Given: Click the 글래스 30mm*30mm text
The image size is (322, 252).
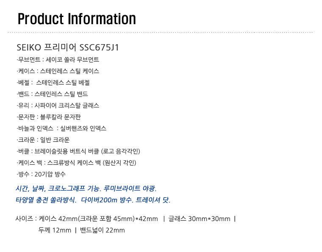Looking at the screenshot, I should [199, 219].
